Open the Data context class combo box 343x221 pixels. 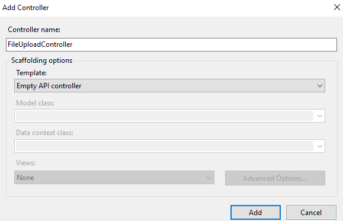170,146
